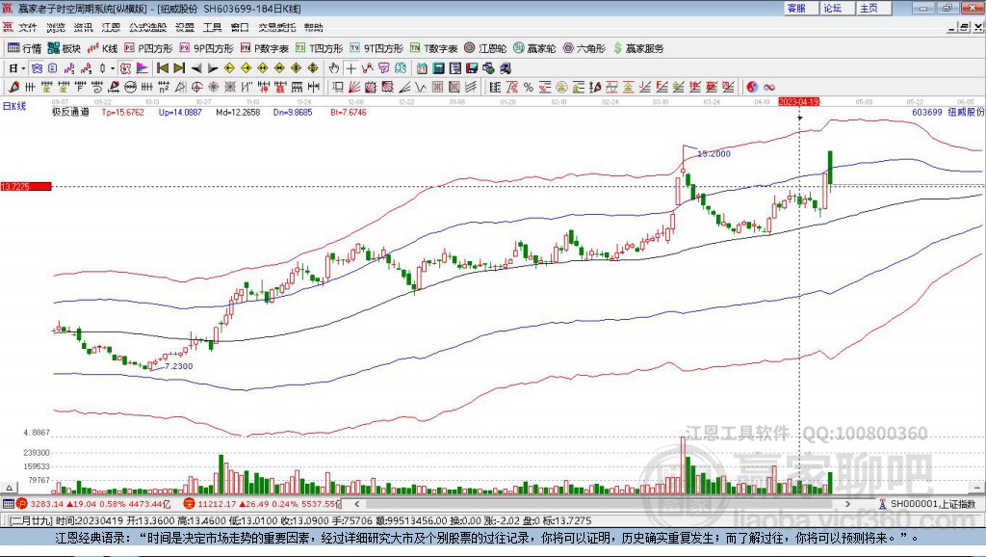This screenshot has width=986, height=557.
Task: Open the 浏览 menu
Action: 55,27
